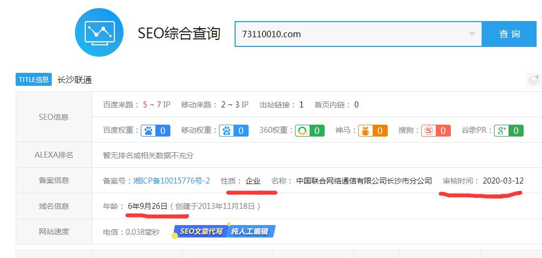
Task: Click the mobile Baidu weight badge
Action: coord(234,131)
